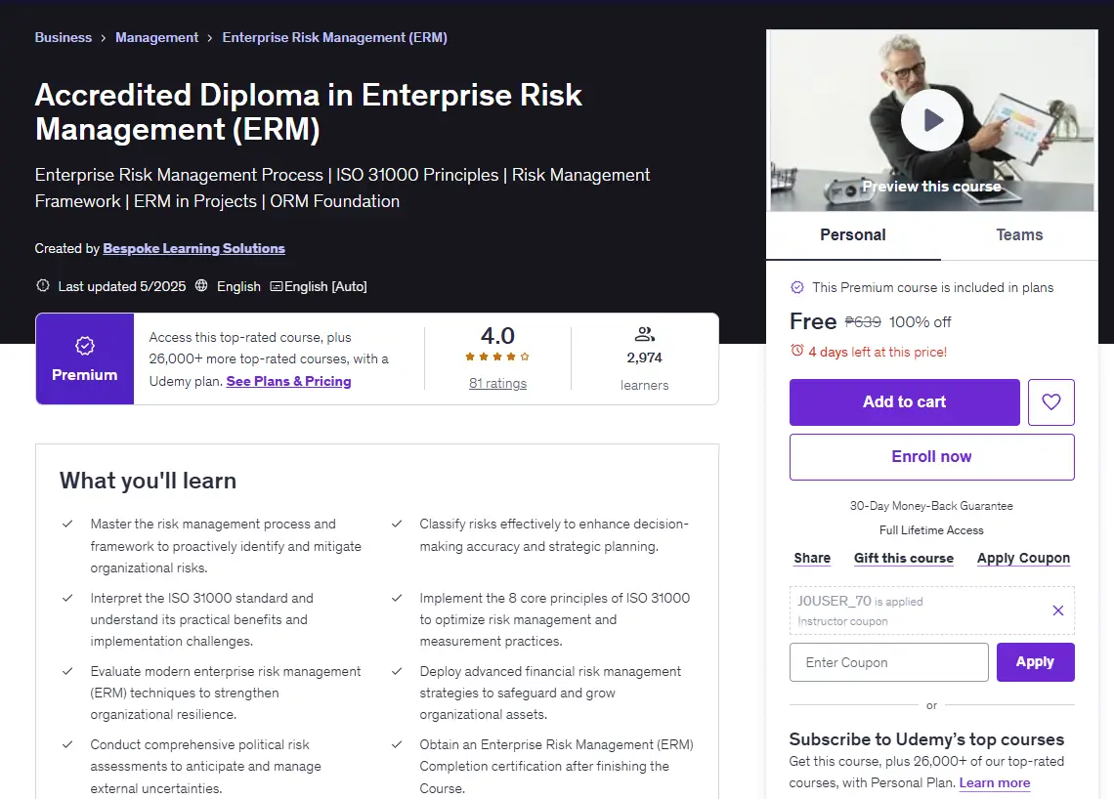Viewport: 1114px width, 799px height.
Task: Click the Premium badge icon
Action: tap(85, 346)
